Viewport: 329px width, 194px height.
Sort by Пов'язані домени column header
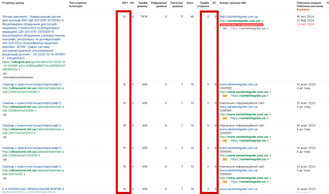point(176,5)
